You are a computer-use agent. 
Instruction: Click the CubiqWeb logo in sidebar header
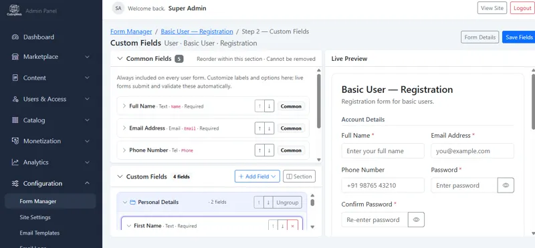pyautogui.click(x=14, y=10)
